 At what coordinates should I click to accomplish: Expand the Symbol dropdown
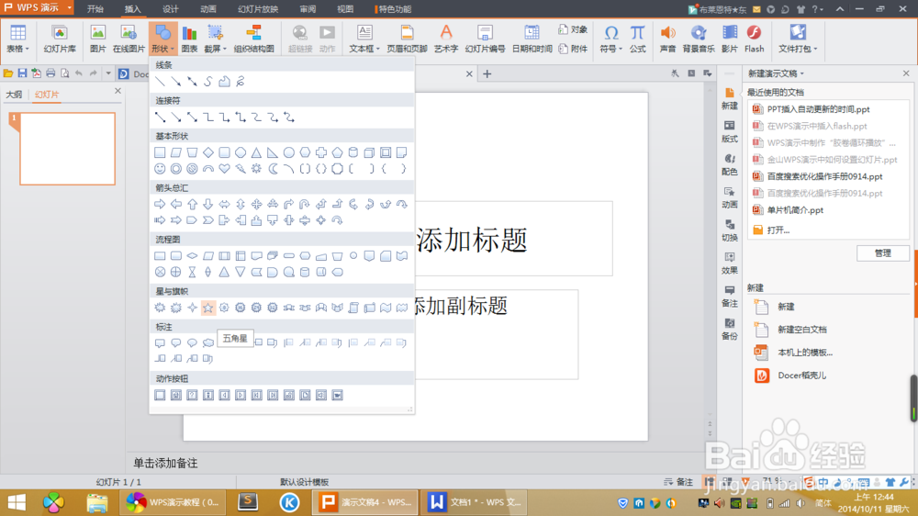pyautogui.click(x=620, y=50)
